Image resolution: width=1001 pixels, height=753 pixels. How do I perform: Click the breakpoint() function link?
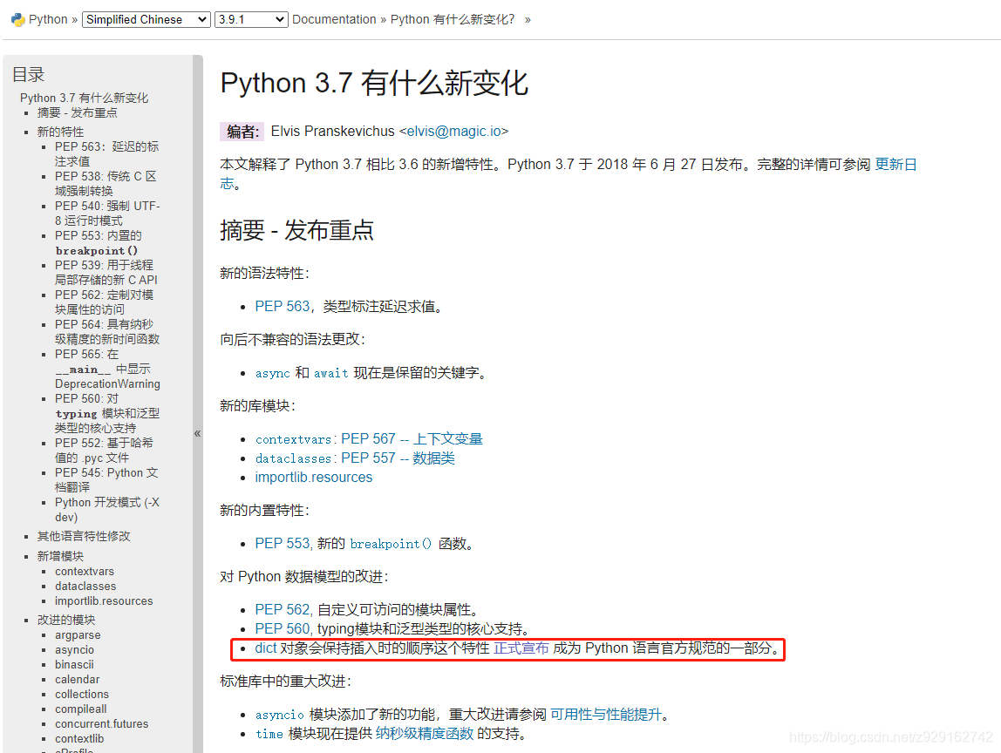[x=391, y=544]
